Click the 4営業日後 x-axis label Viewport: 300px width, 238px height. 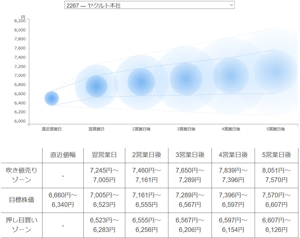point(231,129)
